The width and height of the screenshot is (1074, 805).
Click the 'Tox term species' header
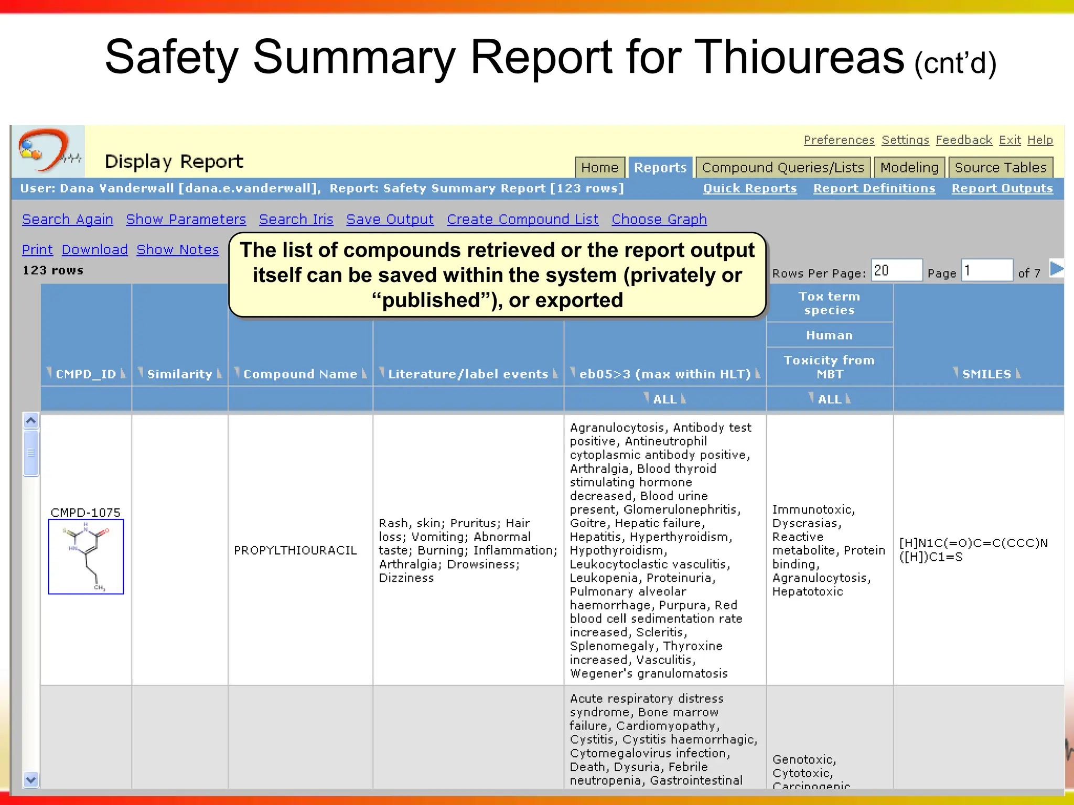830,303
